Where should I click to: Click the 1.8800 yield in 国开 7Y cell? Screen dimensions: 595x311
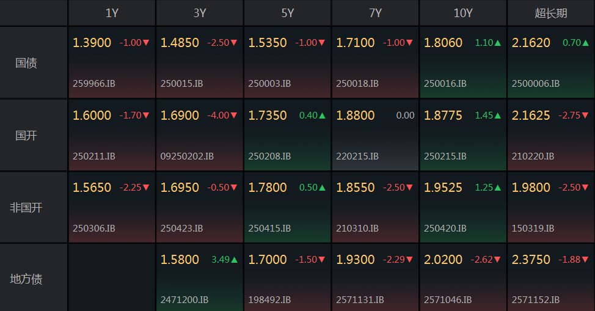coord(356,115)
